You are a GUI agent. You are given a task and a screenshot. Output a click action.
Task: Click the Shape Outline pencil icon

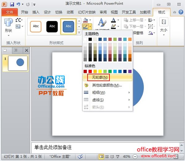(x=85, y=27)
